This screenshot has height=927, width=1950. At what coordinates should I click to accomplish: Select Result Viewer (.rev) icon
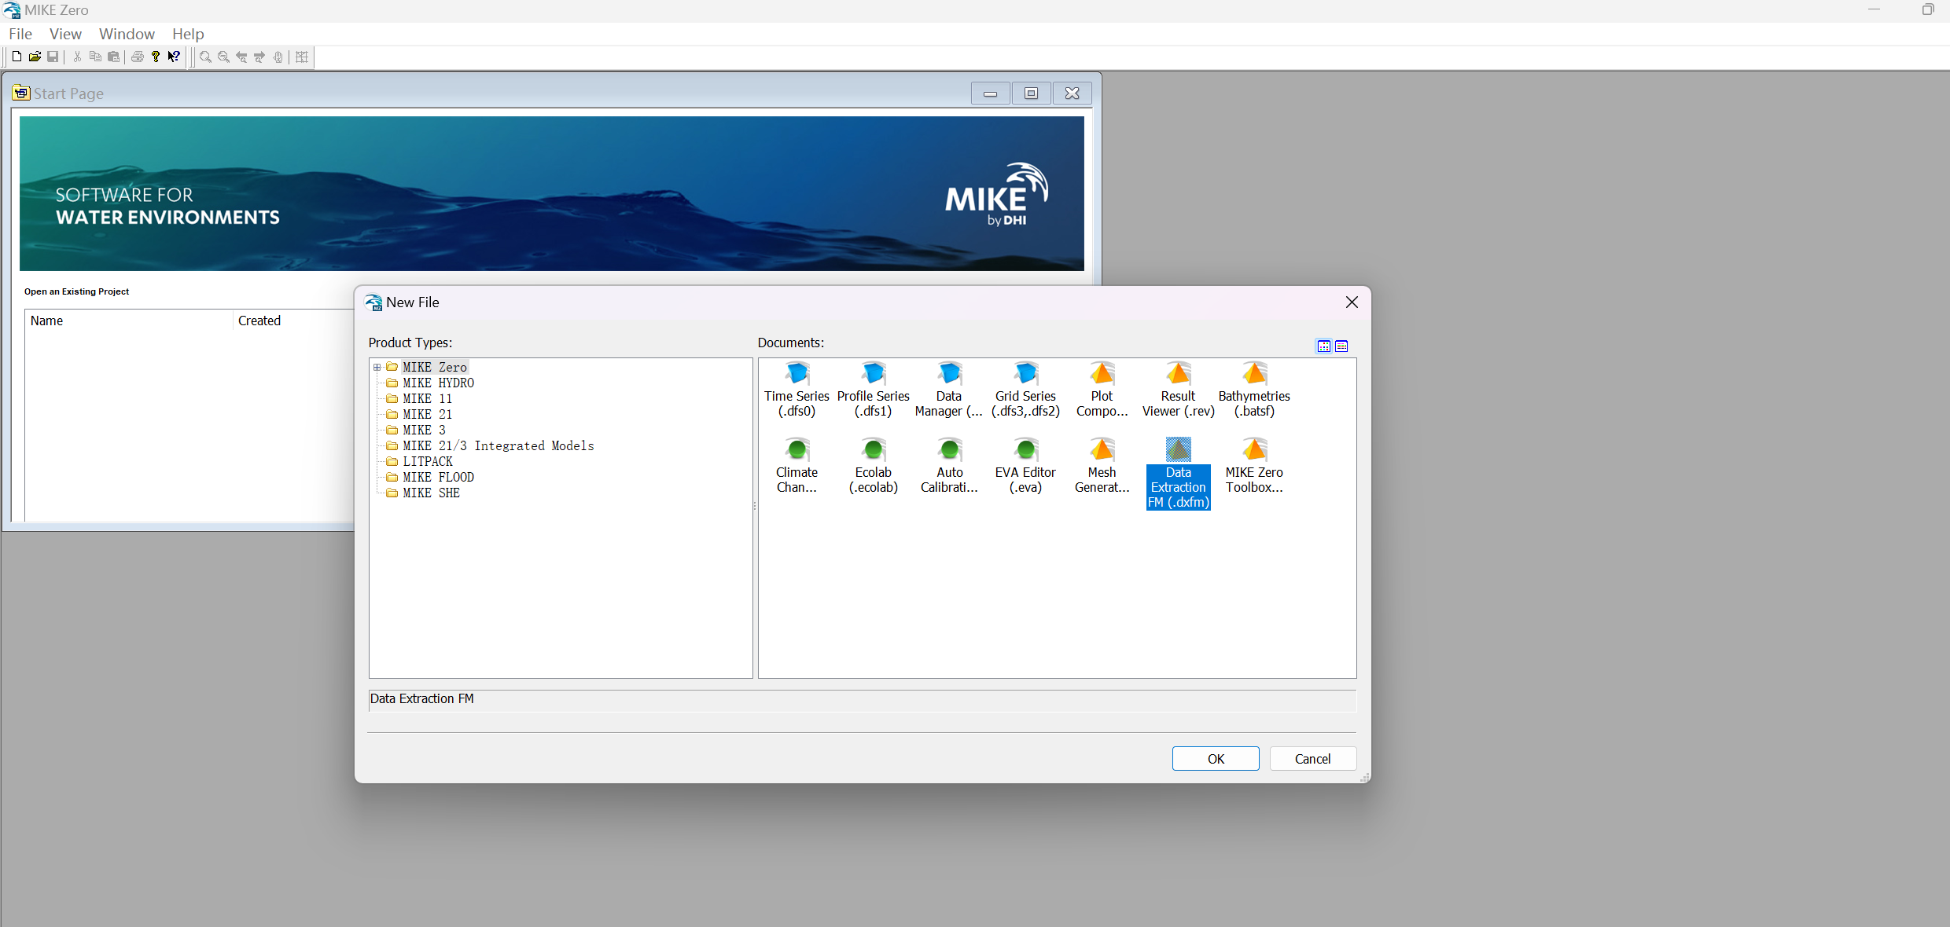[1178, 390]
